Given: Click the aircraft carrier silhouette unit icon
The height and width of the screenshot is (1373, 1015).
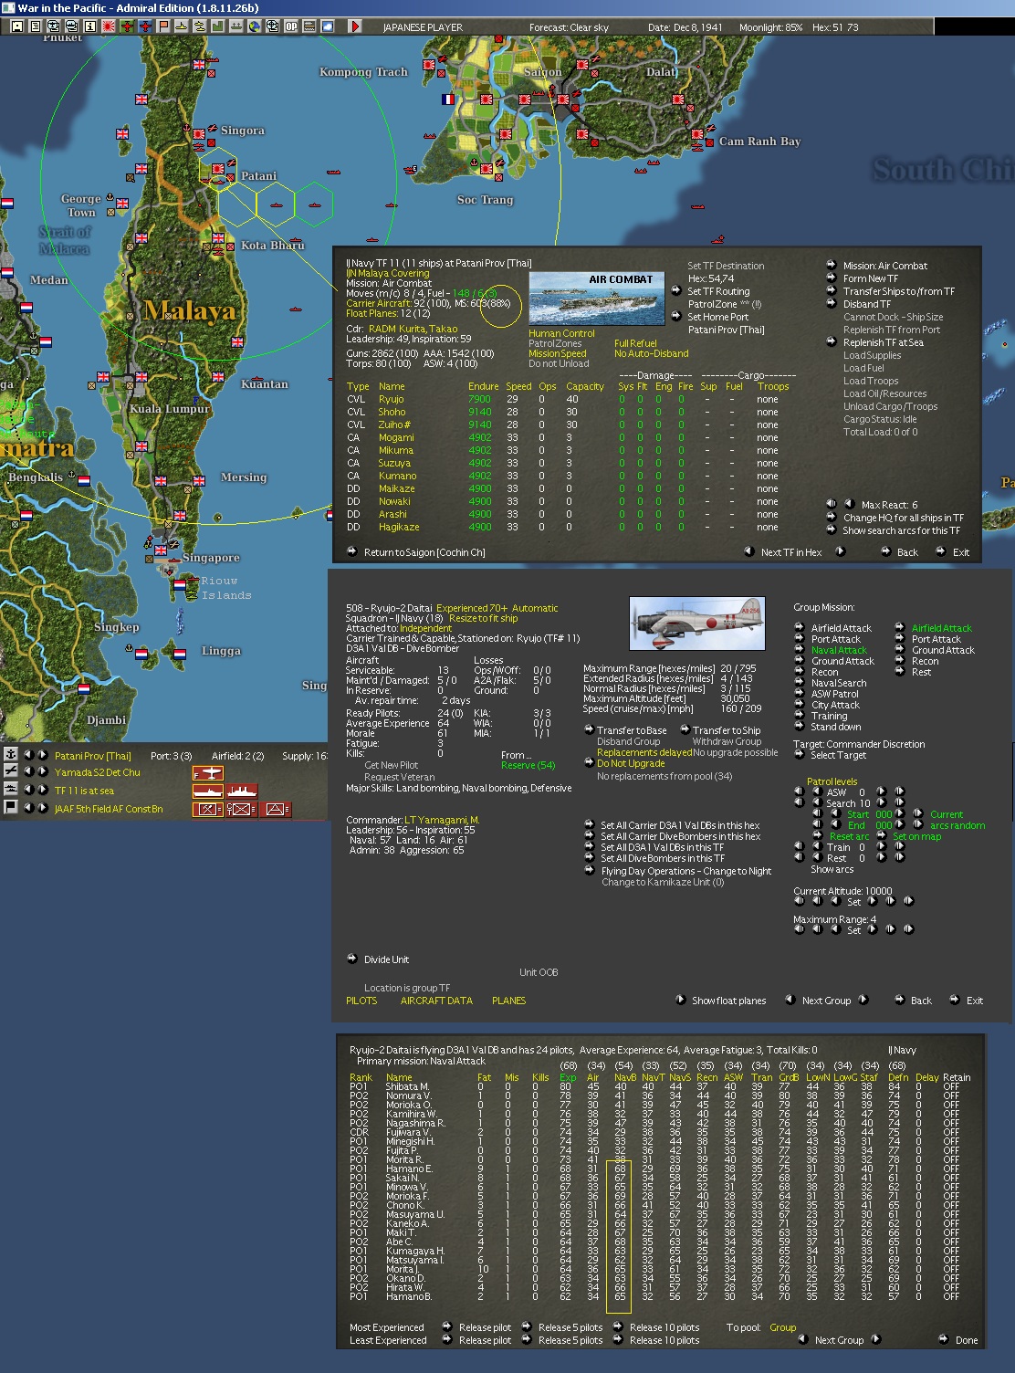Looking at the screenshot, I should coord(208,791).
